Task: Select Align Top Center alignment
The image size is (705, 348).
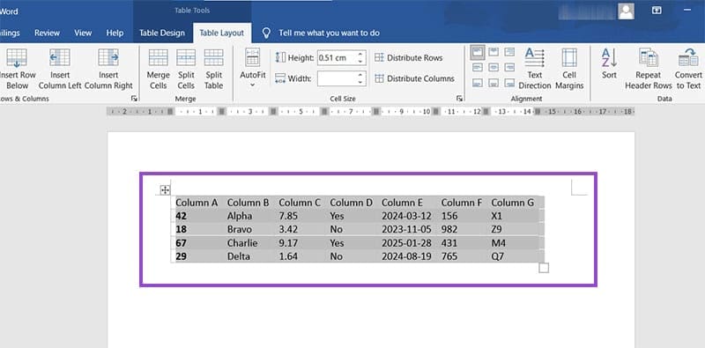Action: point(493,52)
